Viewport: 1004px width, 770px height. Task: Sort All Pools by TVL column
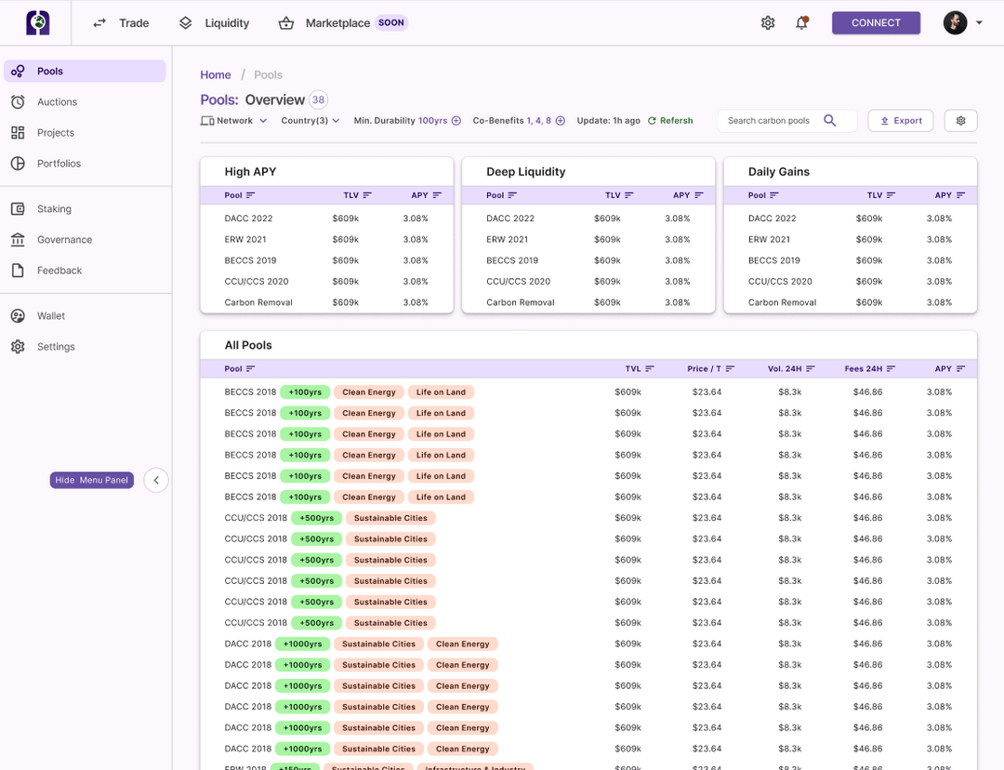point(640,369)
